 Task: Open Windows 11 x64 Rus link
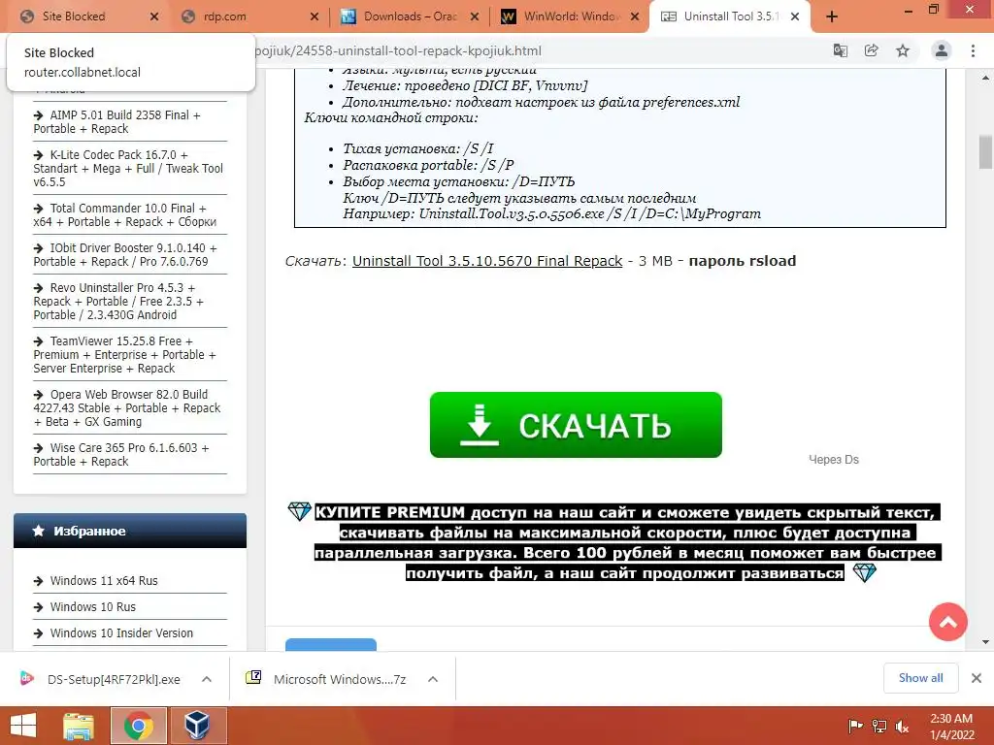(103, 580)
